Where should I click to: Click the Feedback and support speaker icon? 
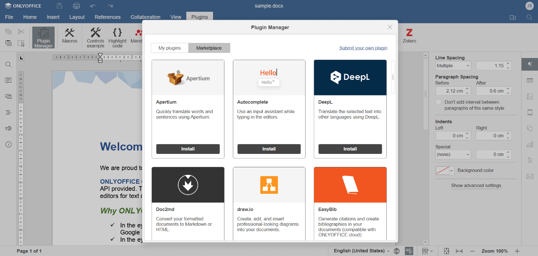coord(8,128)
